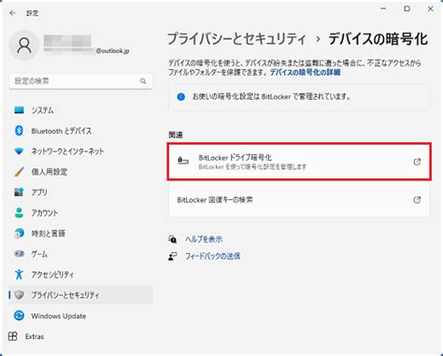Viewport: 443px width, 356px height.
Task: Select プライバシーとセキュリティ in sidebar
Action: (81, 295)
